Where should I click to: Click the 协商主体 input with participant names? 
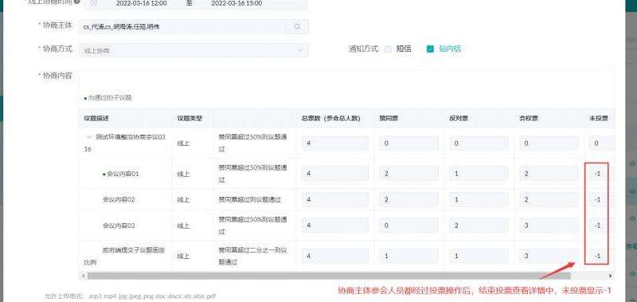click(182, 27)
